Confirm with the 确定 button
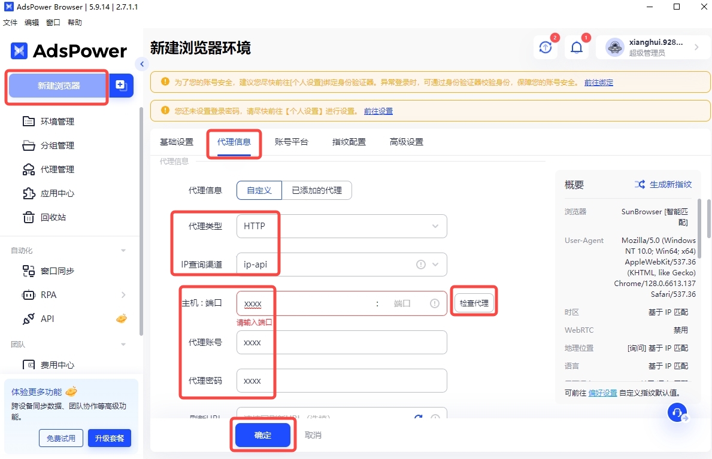The width and height of the screenshot is (712, 459). pos(263,435)
